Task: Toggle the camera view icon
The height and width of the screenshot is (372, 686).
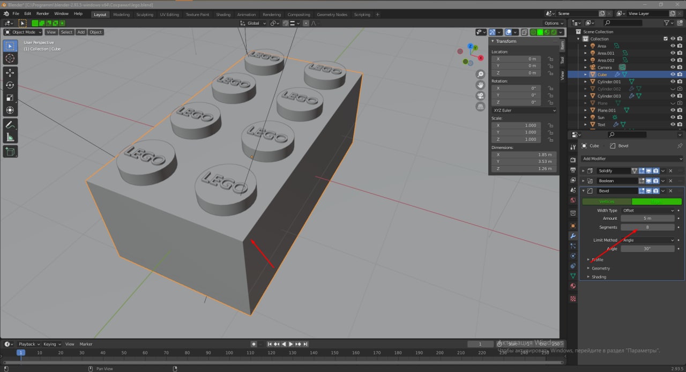Action: 481,96
